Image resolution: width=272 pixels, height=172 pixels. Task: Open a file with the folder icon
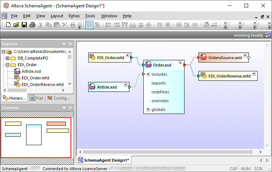[16, 25]
